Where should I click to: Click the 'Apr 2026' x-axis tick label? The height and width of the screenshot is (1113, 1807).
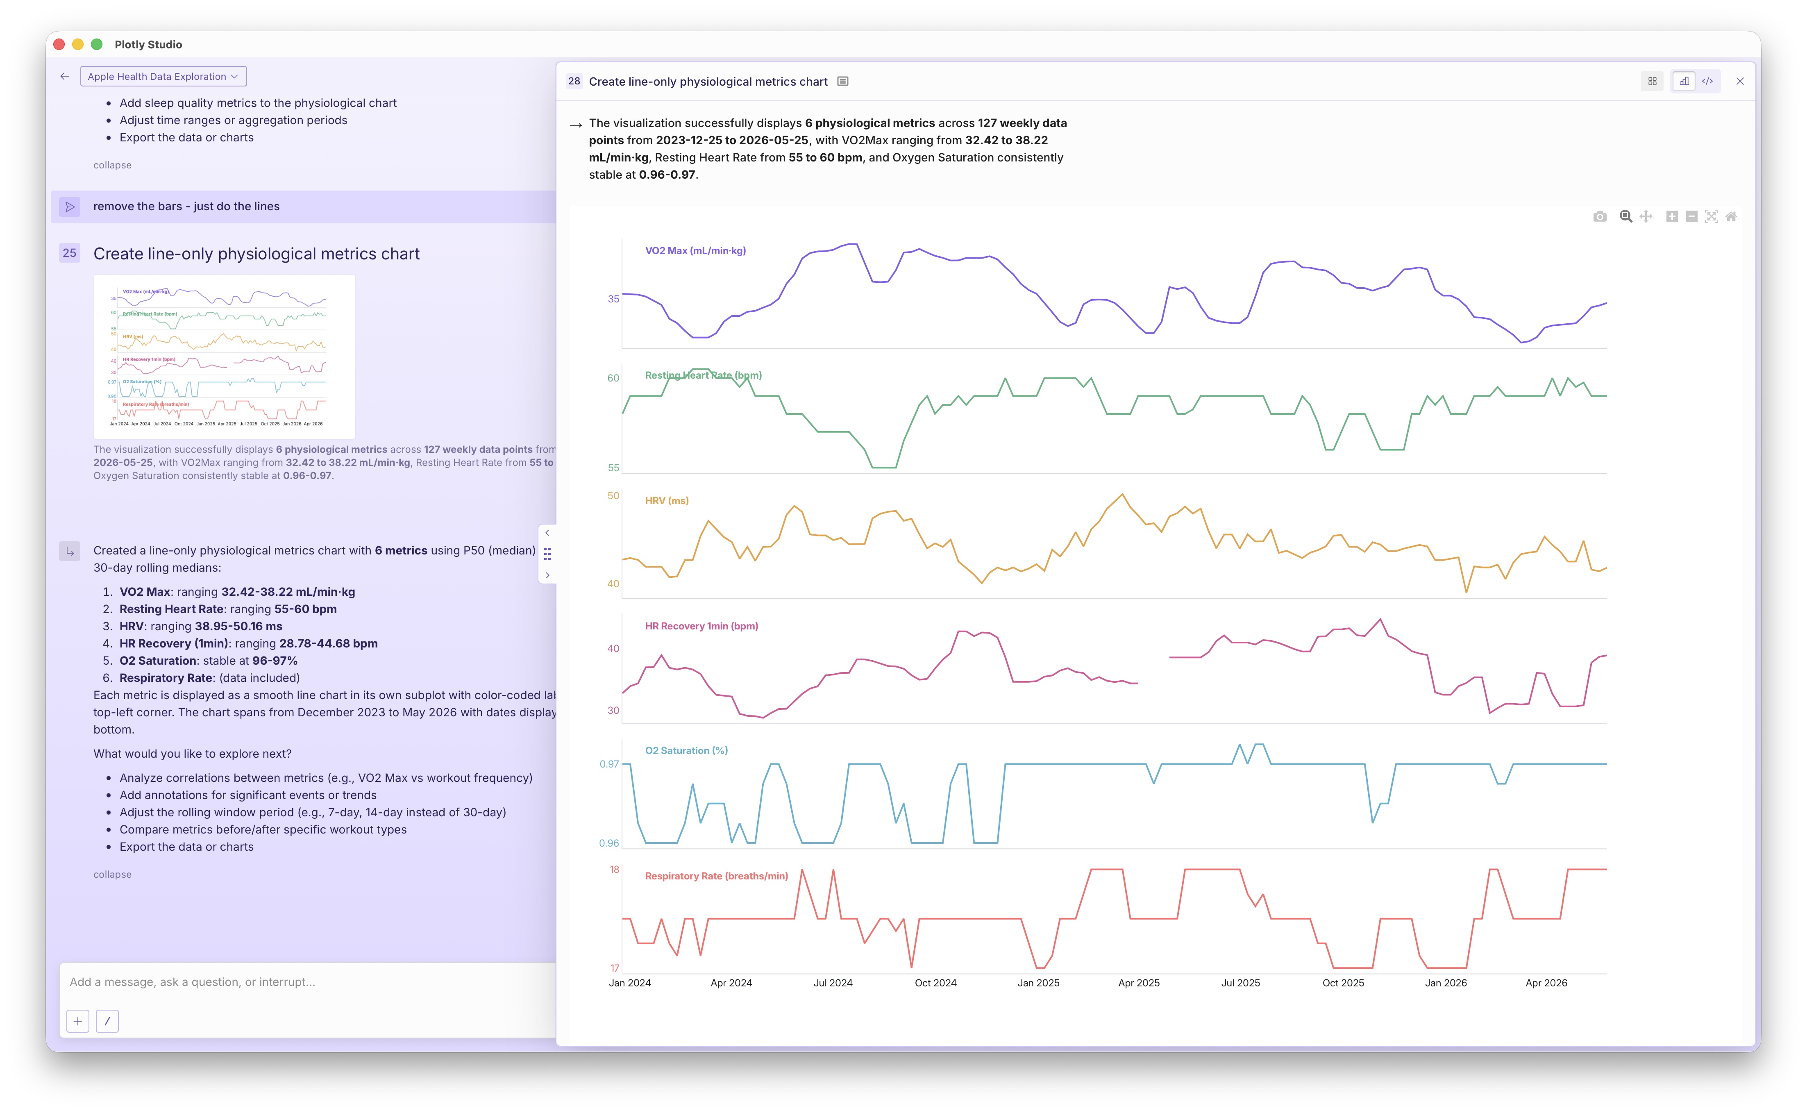click(1546, 984)
